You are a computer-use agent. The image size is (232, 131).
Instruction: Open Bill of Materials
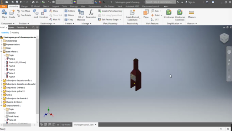pos(81,15)
